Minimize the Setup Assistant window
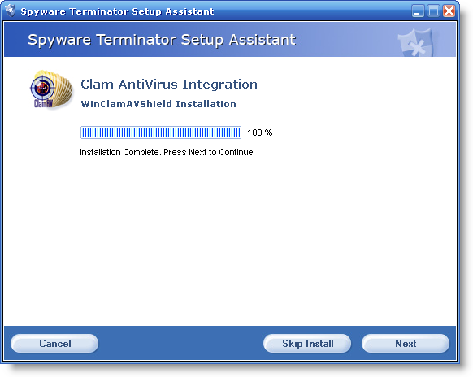Viewport: 473px width, 377px height. pos(418,11)
